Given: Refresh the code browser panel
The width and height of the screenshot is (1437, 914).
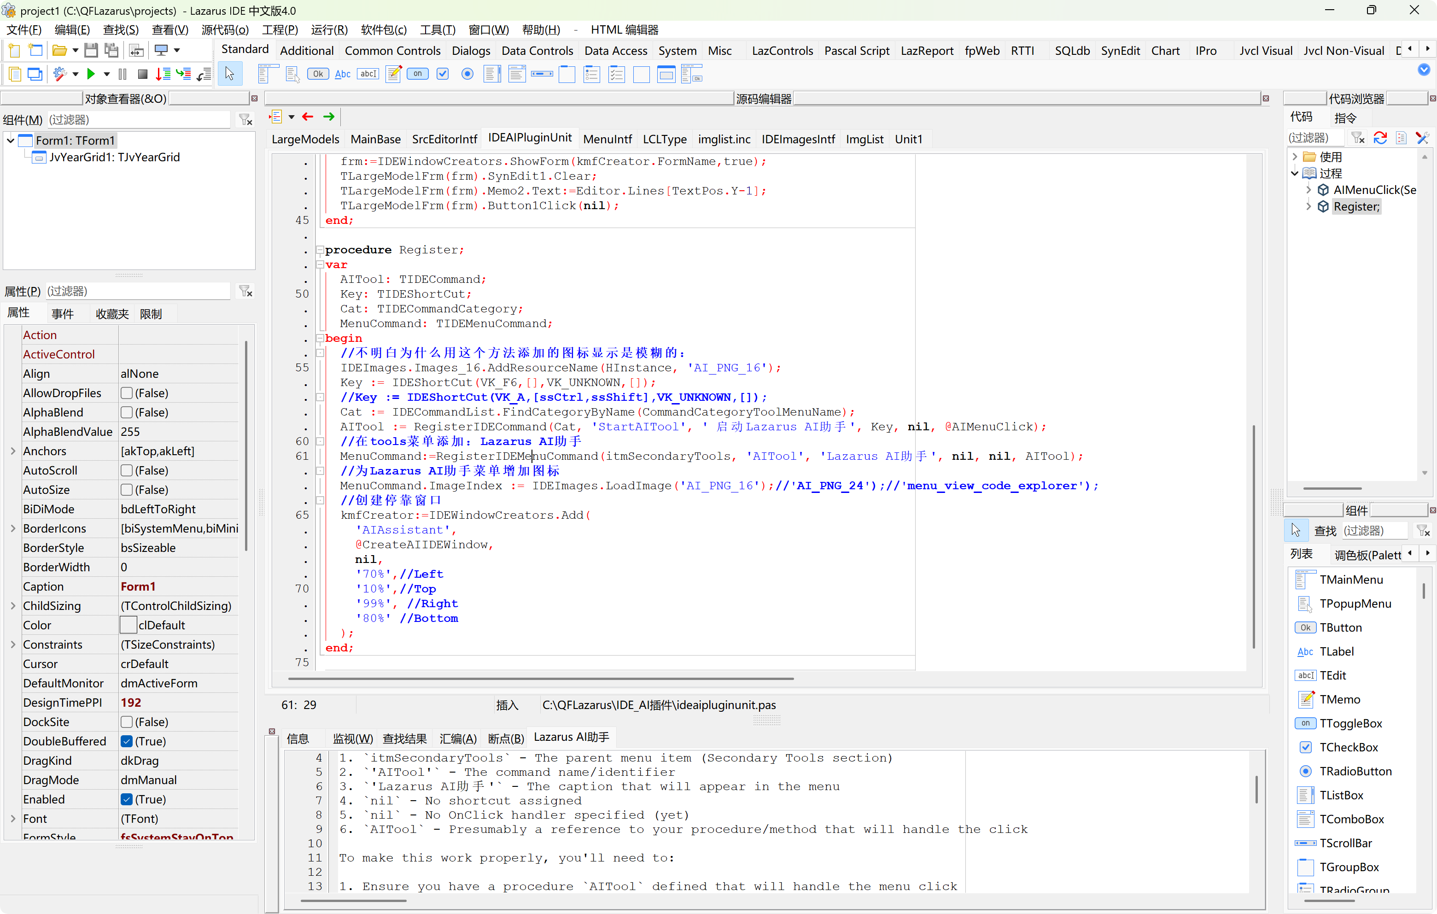Looking at the screenshot, I should (1380, 139).
